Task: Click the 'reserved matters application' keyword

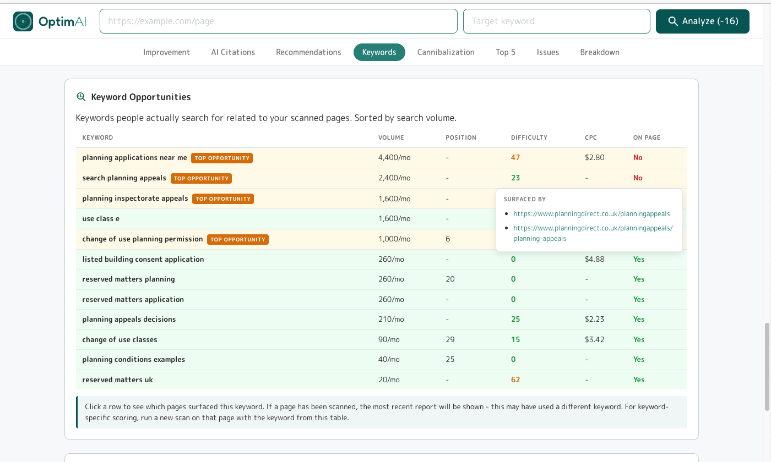Action: tap(133, 300)
